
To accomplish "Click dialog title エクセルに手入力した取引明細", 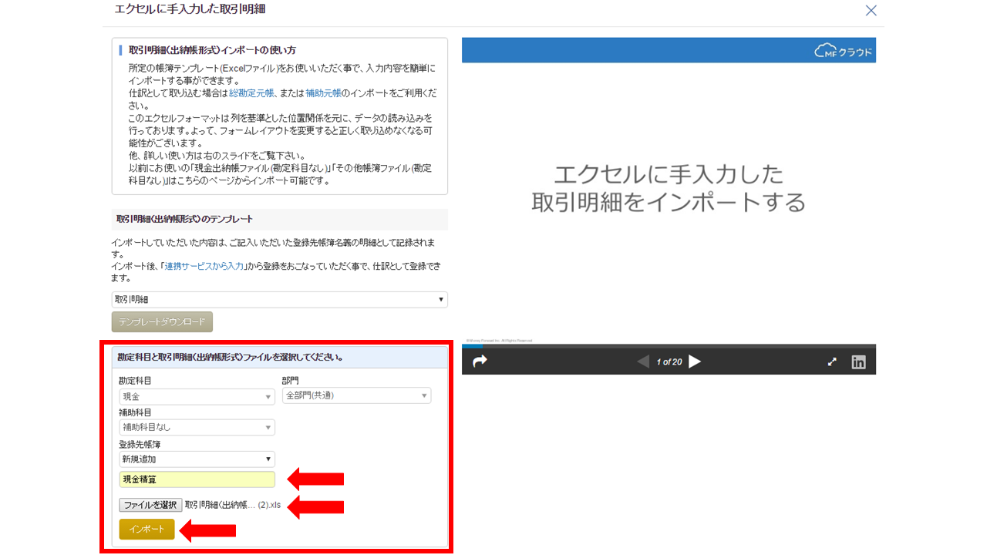I will click(190, 9).
